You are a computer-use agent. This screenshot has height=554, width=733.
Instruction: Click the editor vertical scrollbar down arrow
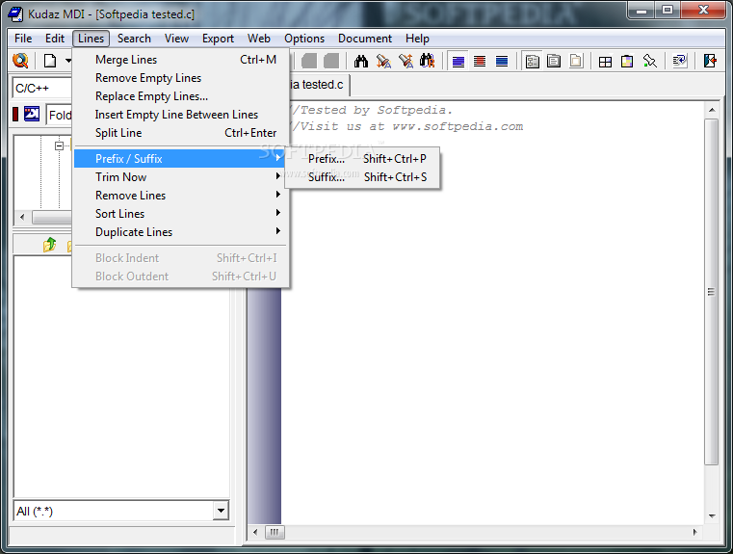pos(712,516)
